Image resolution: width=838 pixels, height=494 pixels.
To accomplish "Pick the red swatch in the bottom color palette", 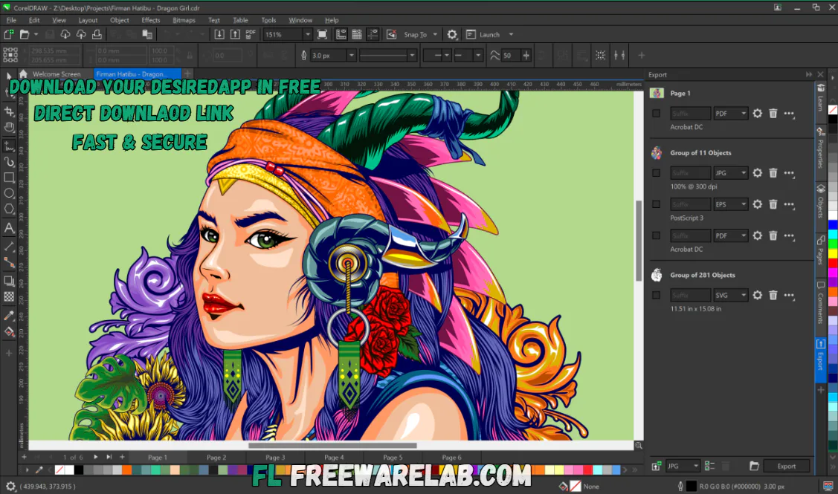I will coord(587,471).
